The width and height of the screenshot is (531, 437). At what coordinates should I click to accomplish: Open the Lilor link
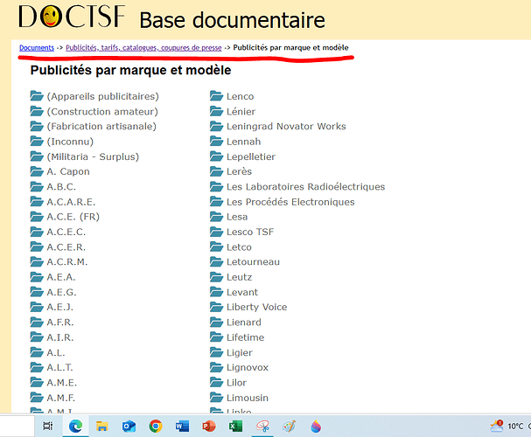(236, 383)
